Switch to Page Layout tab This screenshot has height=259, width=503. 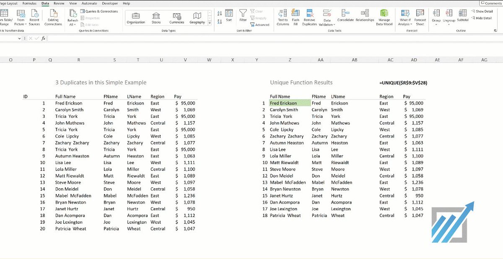pos(9,3)
